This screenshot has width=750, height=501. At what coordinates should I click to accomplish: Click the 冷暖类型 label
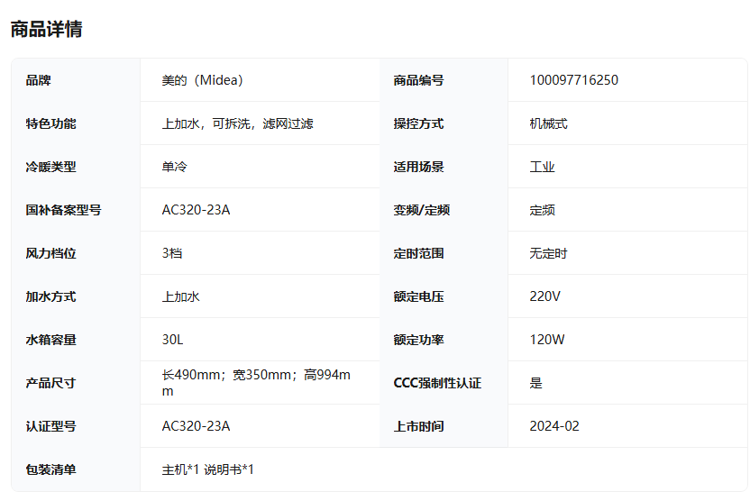(x=50, y=167)
